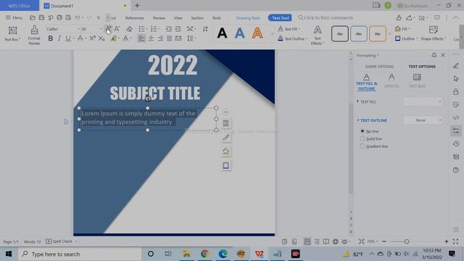Click the open folder icon in quick access
The width and height of the screenshot is (464, 261).
point(33,17)
